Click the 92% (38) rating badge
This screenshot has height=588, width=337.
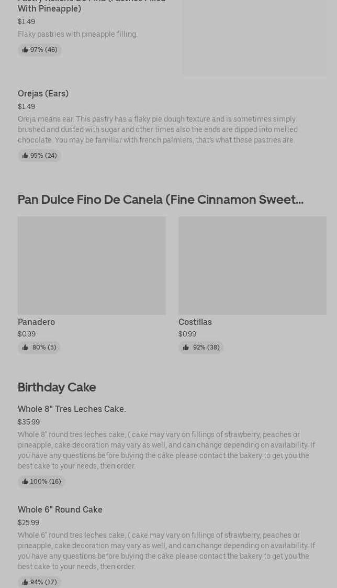coord(201,348)
